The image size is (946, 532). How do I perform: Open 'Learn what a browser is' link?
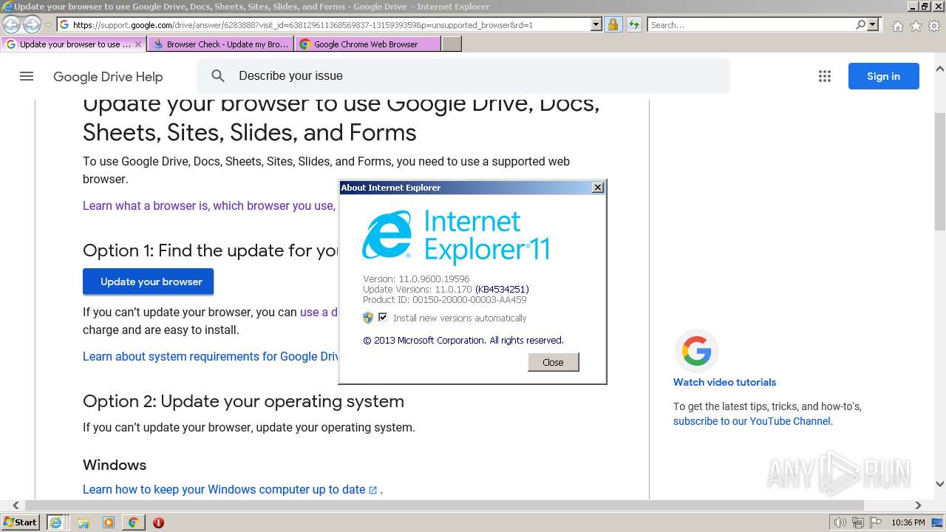tap(208, 205)
